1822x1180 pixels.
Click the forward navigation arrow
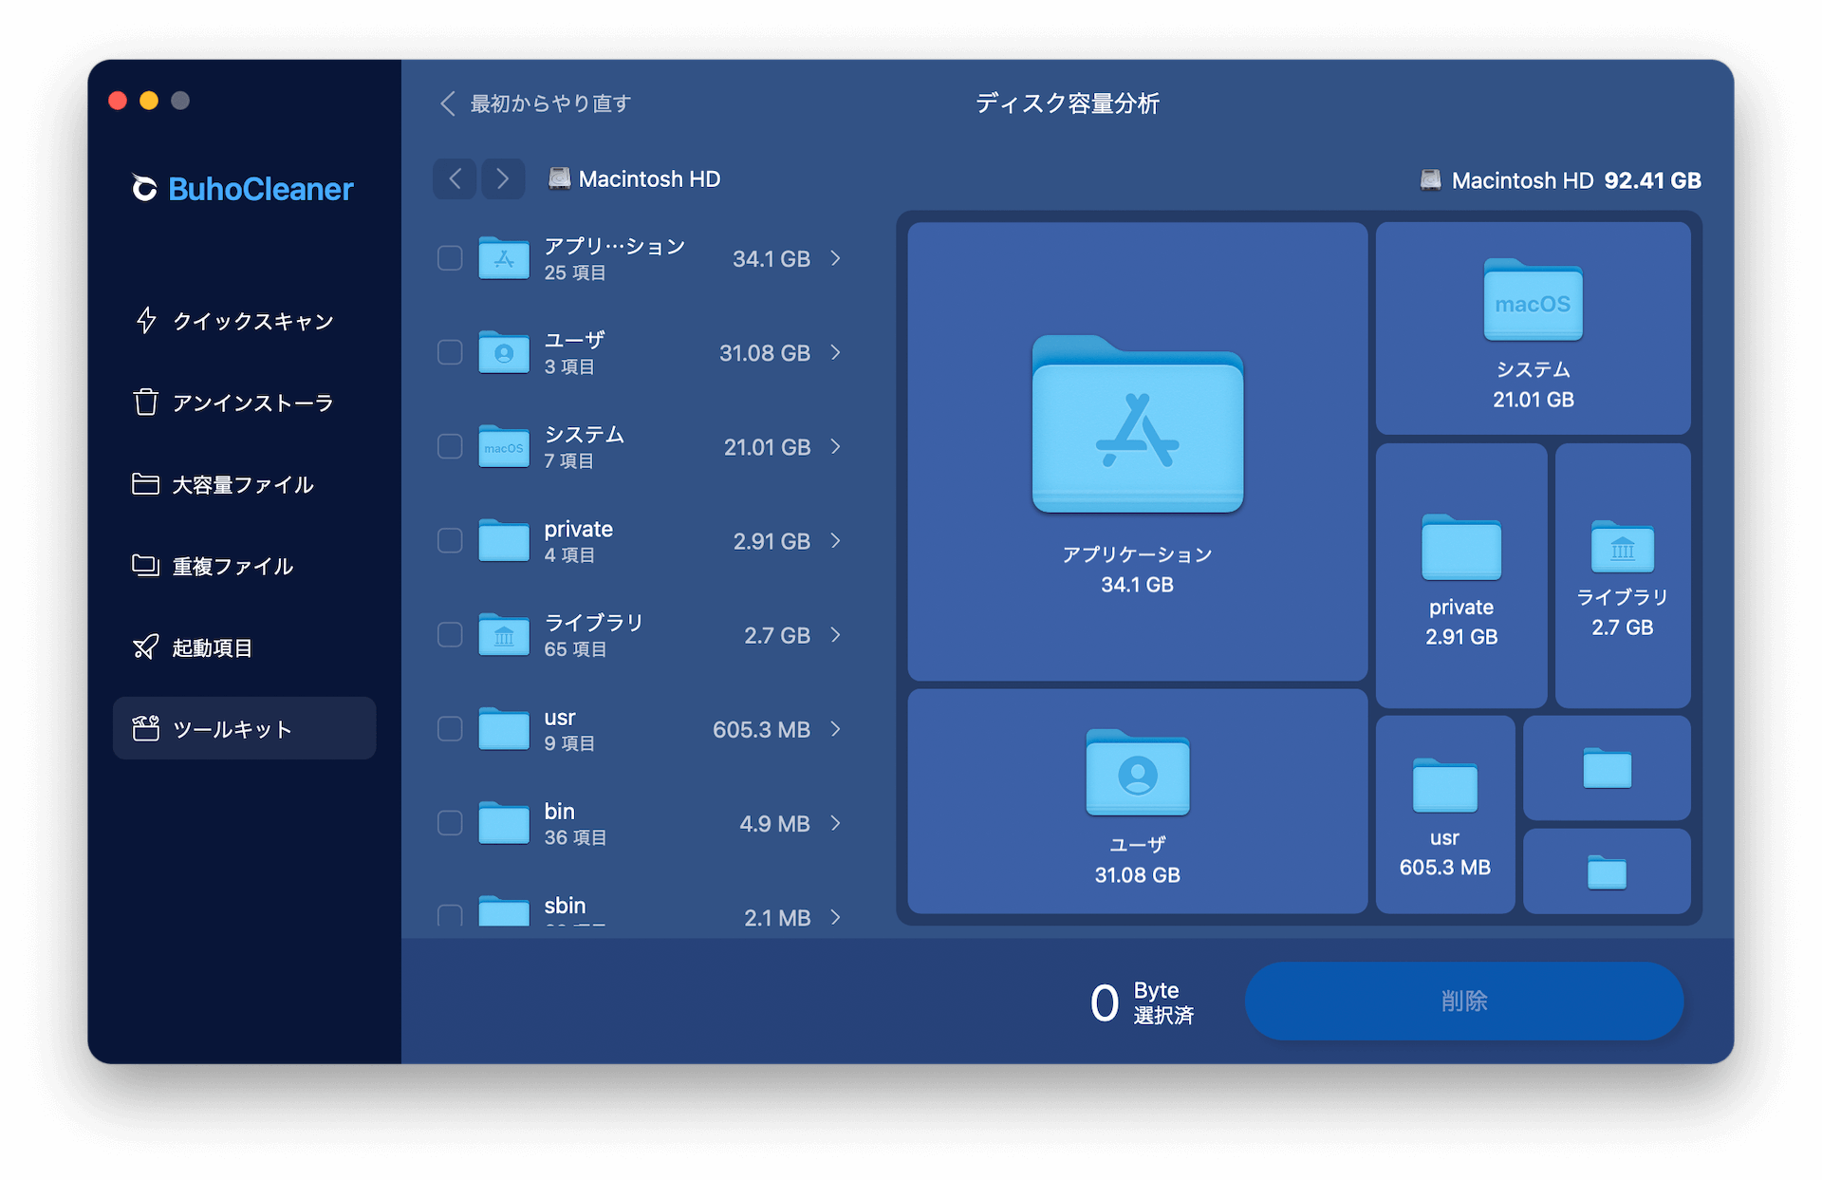click(x=504, y=178)
